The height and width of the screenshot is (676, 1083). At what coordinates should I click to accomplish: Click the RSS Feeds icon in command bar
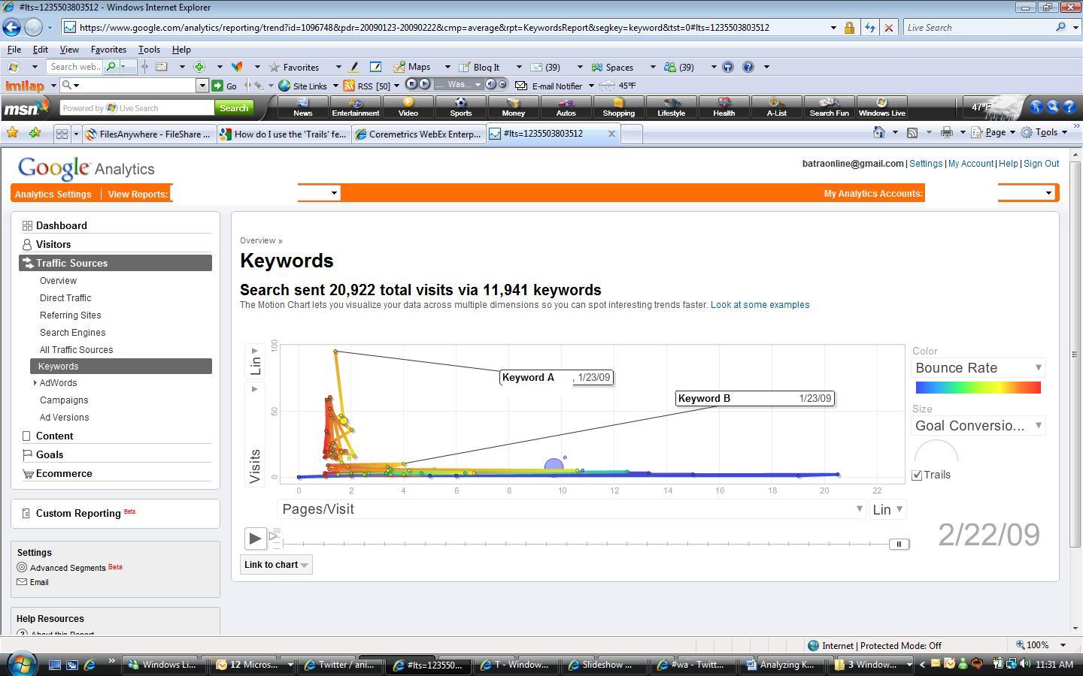912,132
